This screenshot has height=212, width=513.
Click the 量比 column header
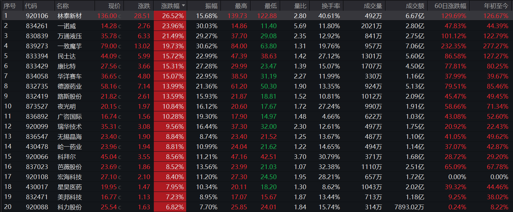(x=300, y=6)
